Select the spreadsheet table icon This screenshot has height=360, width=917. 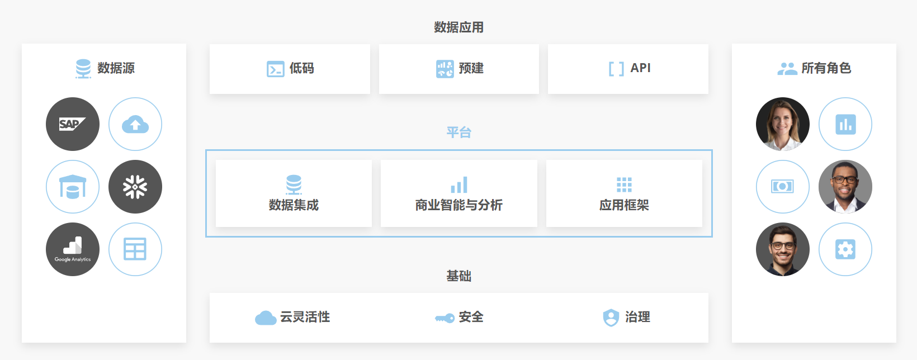click(x=135, y=249)
